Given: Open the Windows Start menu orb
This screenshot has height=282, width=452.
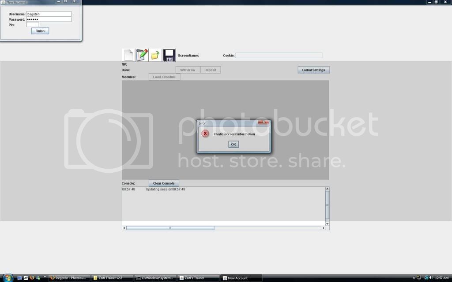Looking at the screenshot, I should pyautogui.click(x=8, y=278).
